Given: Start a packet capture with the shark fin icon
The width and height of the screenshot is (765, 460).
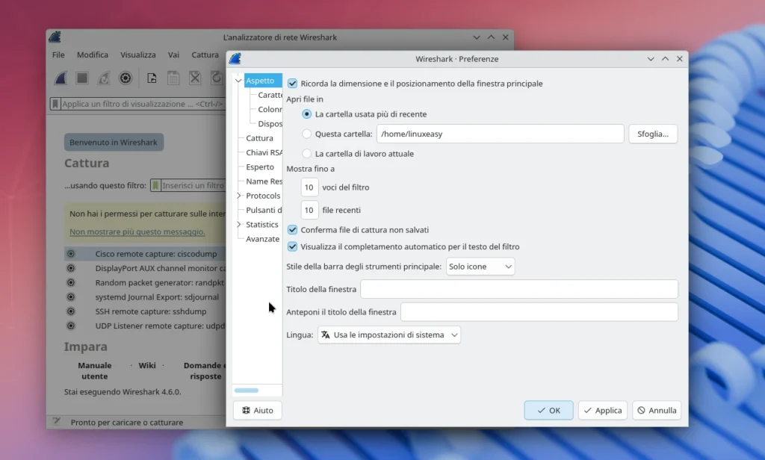Looking at the screenshot, I should 61,78.
